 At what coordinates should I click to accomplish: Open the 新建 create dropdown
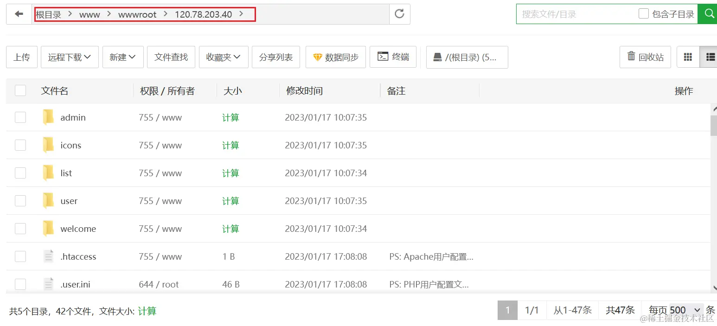tap(123, 57)
